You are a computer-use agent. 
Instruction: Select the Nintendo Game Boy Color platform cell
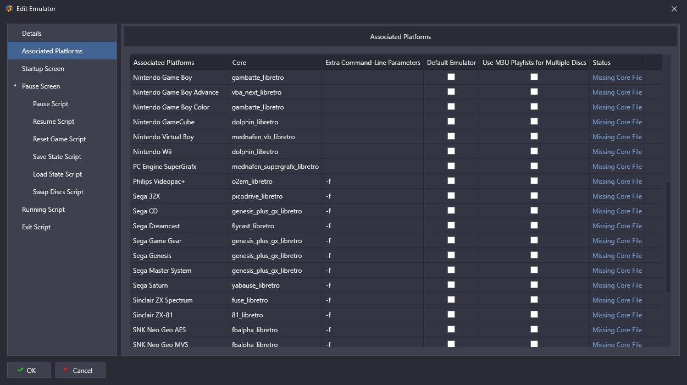[x=179, y=107]
